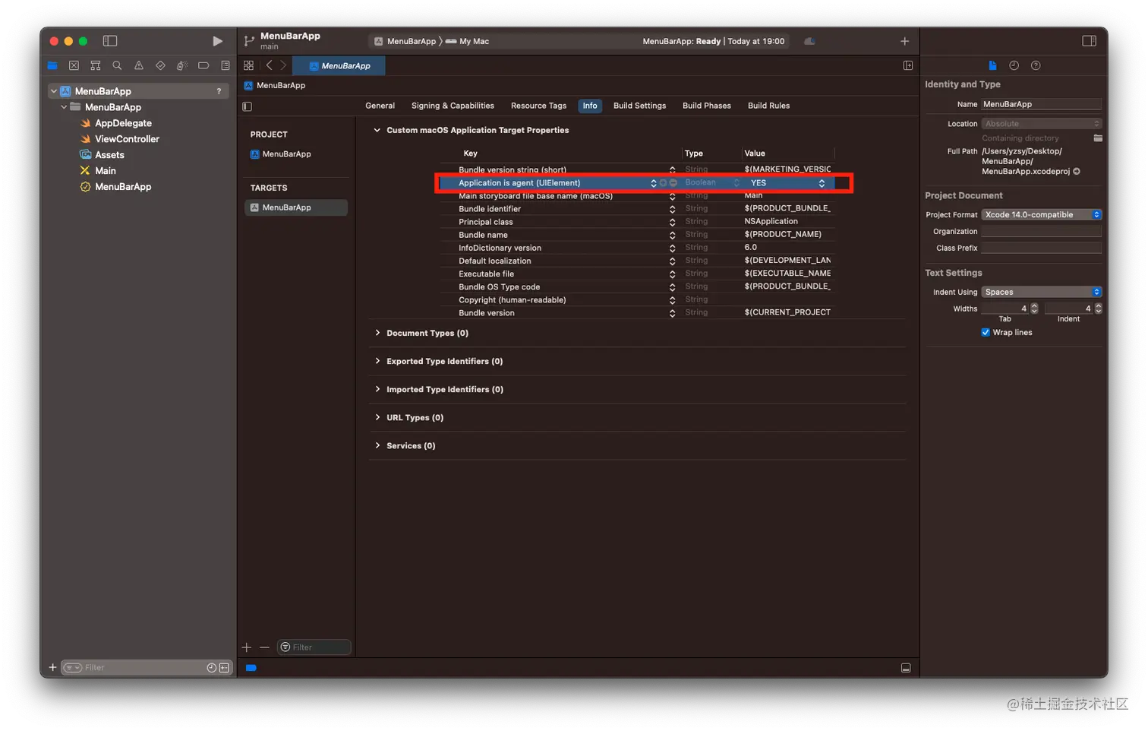Open the cloud status icon in the toolbar
Image resolution: width=1148 pixels, height=731 pixels.
click(x=809, y=41)
